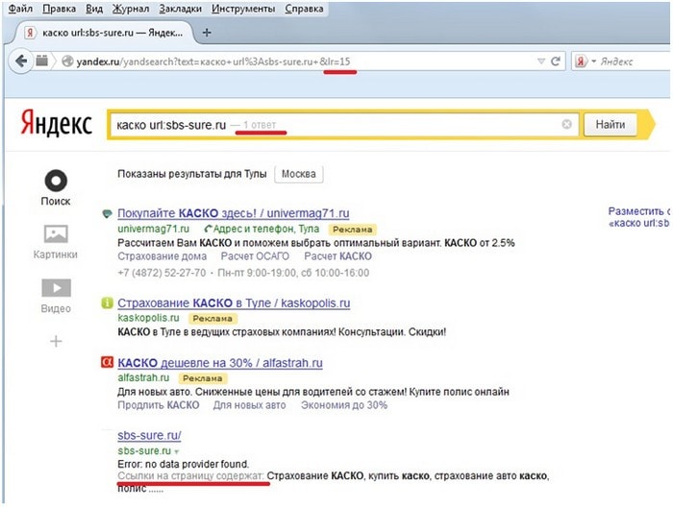Open Расчет КАСКО sitelink
673x509 pixels.
click(x=337, y=256)
